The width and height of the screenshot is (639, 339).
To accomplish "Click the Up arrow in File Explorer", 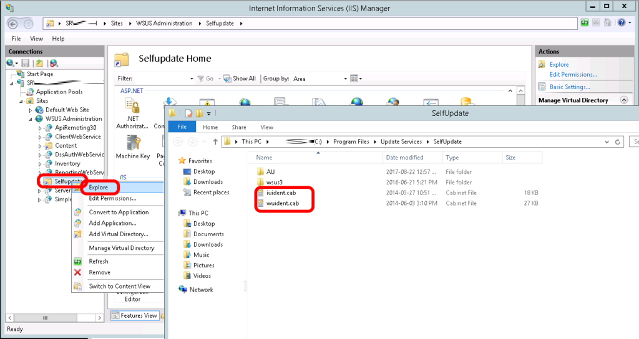I will 215,141.
